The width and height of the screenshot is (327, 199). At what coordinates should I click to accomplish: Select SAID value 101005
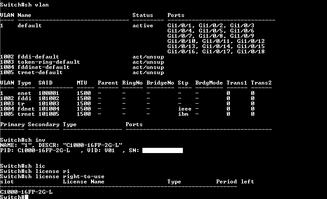(x=49, y=114)
